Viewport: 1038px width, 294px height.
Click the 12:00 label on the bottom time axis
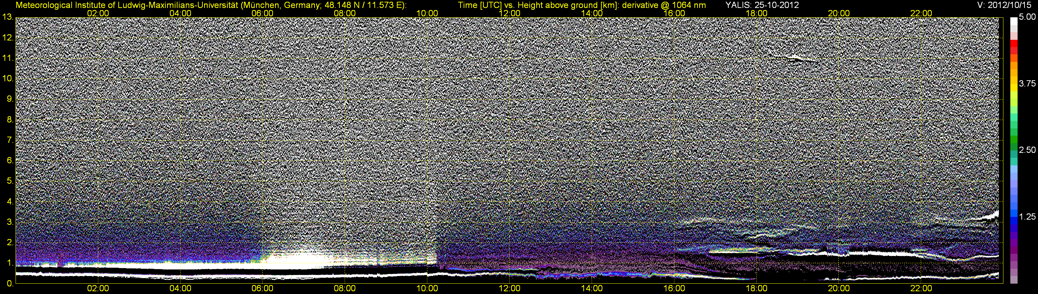click(x=510, y=289)
